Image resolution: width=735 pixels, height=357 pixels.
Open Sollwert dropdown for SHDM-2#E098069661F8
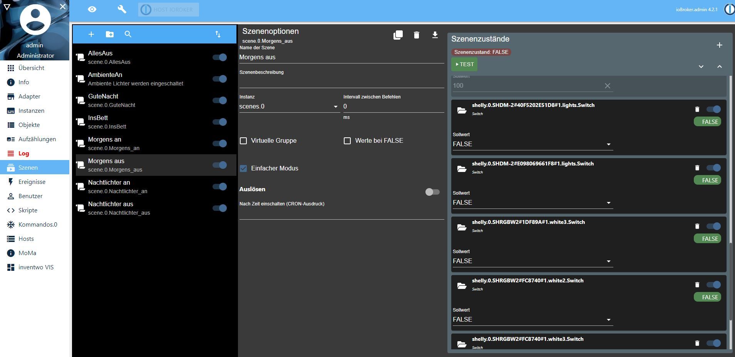(x=532, y=203)
